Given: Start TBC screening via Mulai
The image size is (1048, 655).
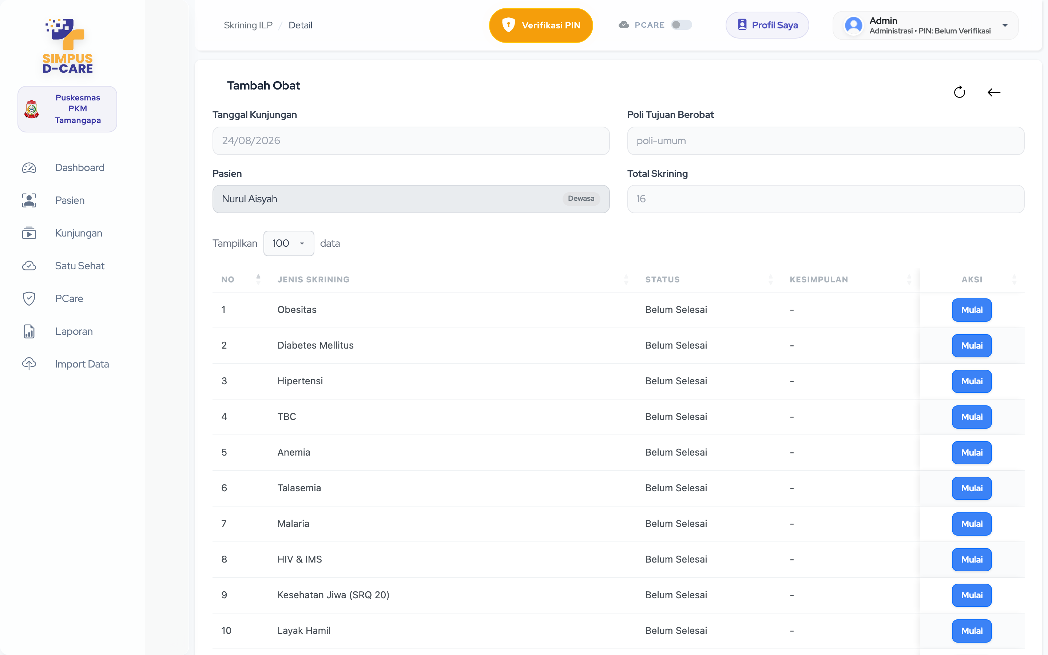Looking at the screenshot, I should point(971,417).
